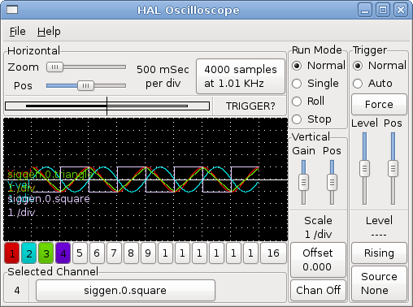Close the HAL Oscilloscope window
This screenshot has height=307, width=413.
coord(401,10)
